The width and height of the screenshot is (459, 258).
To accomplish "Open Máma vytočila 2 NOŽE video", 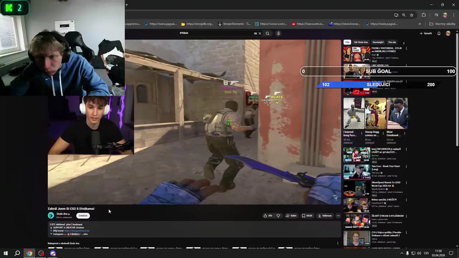I will coord(357,205).
